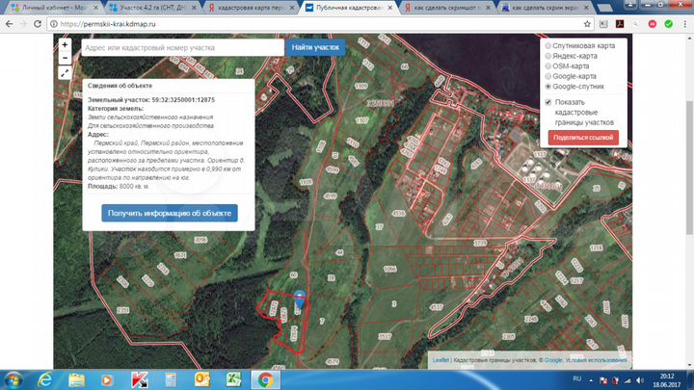Click the blue parcel marker pin
The width and height of the screenshot is (694, 390).
coord(300,298)
